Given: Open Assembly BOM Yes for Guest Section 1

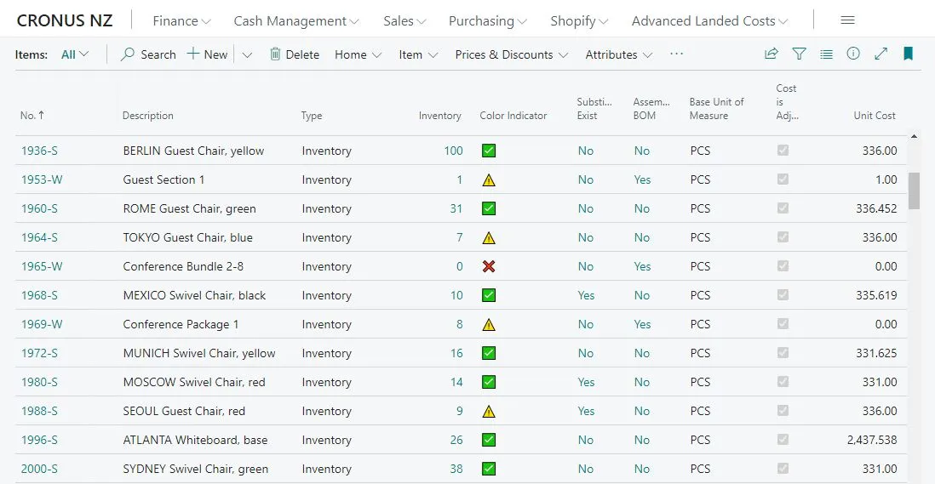Looking at the screenshot, I should click(642, 179).
